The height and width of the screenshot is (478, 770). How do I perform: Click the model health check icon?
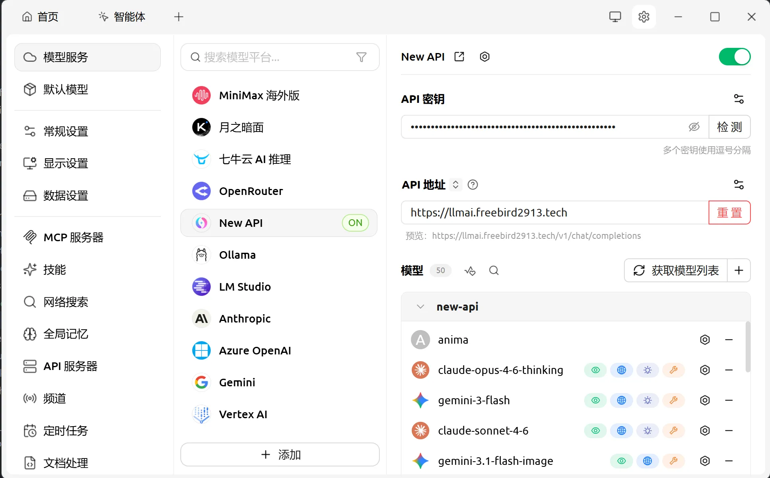coord(470,271)
